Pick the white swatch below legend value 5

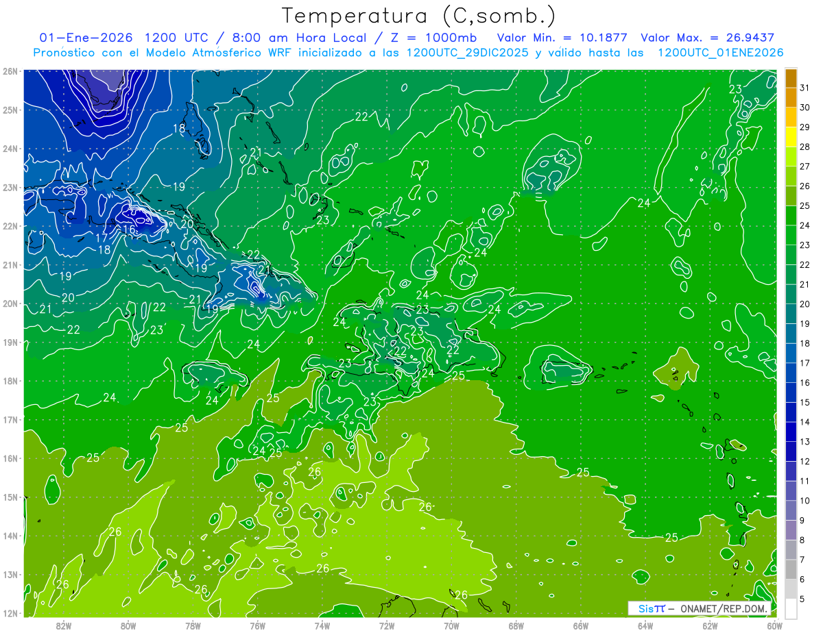791,608
